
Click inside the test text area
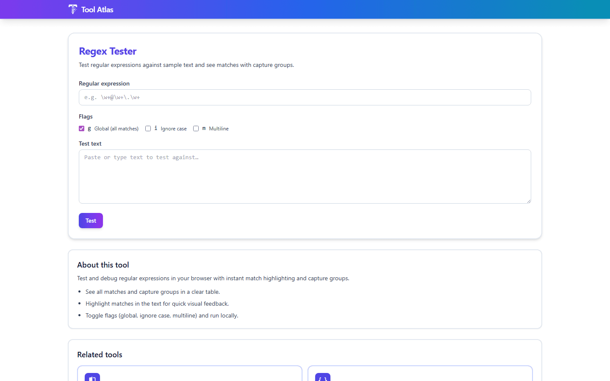pos(305,176)
